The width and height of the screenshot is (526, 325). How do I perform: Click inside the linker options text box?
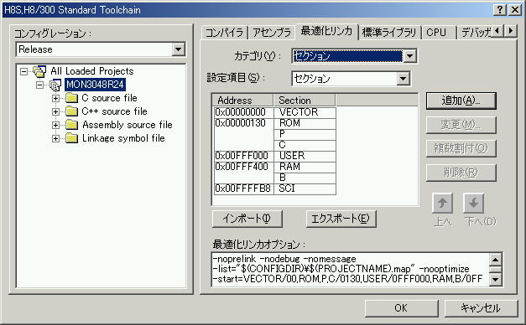[351, 269]
